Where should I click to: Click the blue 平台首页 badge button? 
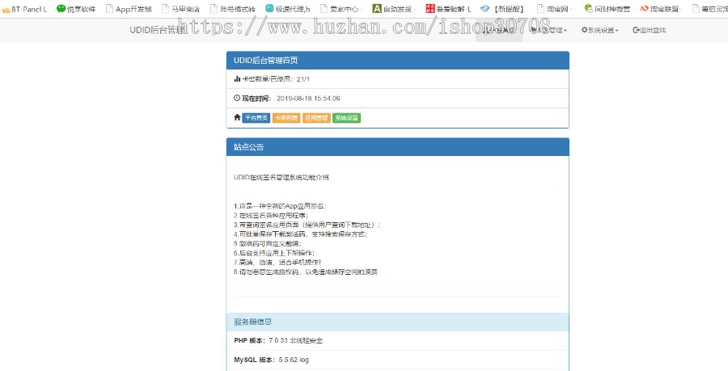pyautogui.click(x=256, y=118)
